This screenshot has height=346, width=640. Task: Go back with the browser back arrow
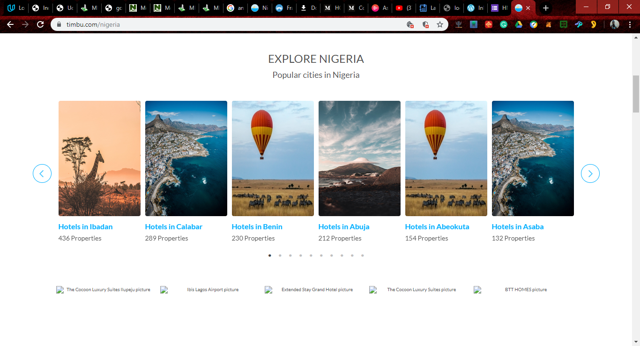(10, 24)
